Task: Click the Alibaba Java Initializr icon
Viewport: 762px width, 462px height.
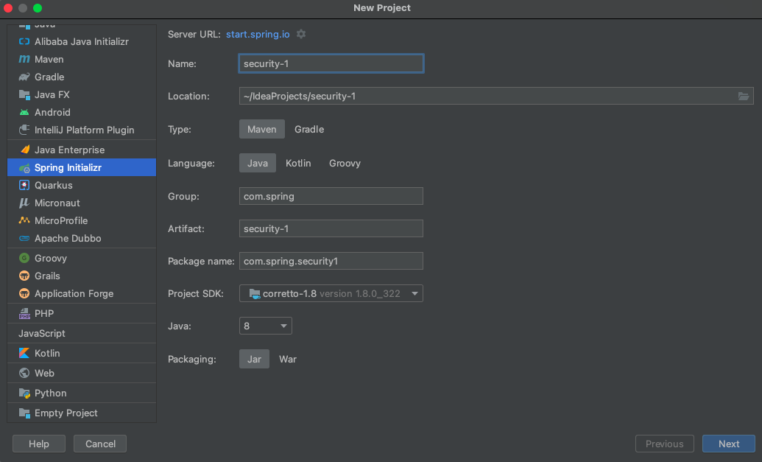Action: (24, 41)
